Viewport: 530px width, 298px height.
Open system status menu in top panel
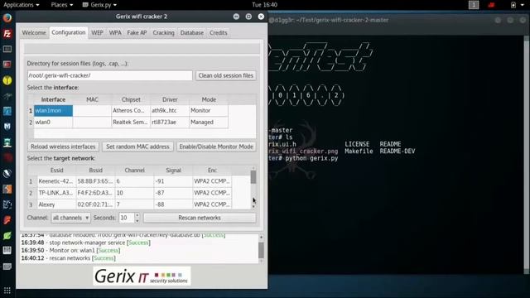[517, 5]
